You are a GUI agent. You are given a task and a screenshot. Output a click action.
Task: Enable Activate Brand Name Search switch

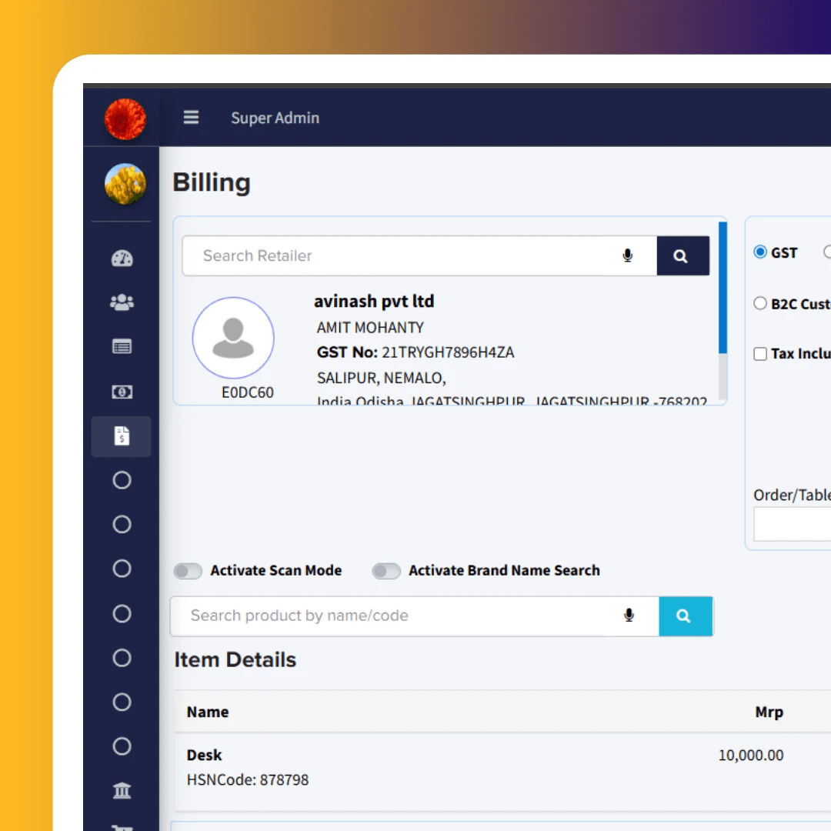tap(386, 571)
